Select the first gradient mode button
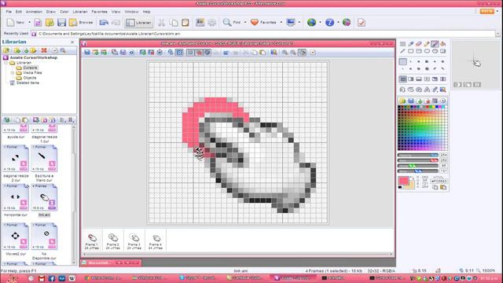 (403, 79)
